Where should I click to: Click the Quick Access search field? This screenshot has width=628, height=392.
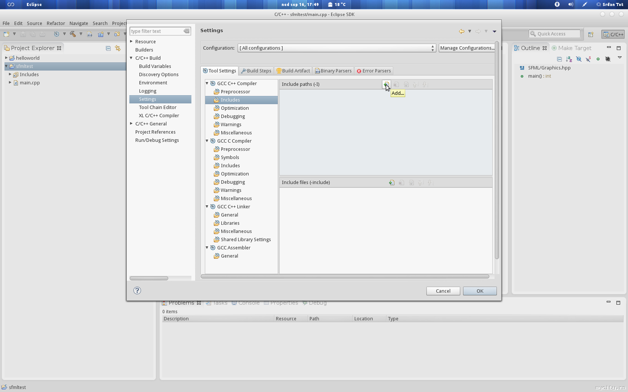click(554, 34)
